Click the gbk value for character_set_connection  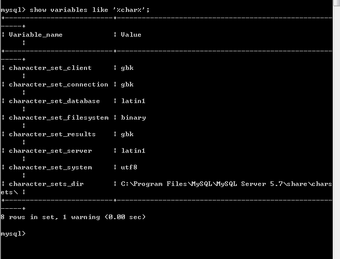tap(127, 84)
